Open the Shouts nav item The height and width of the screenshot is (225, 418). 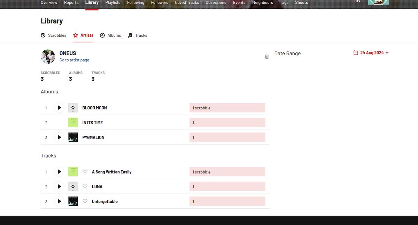tap(302, 3)
